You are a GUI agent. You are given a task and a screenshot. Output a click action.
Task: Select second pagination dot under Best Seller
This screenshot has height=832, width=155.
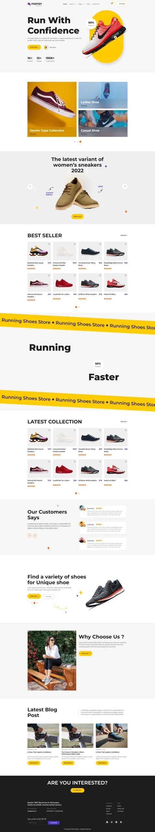click(x=79, y=307)
